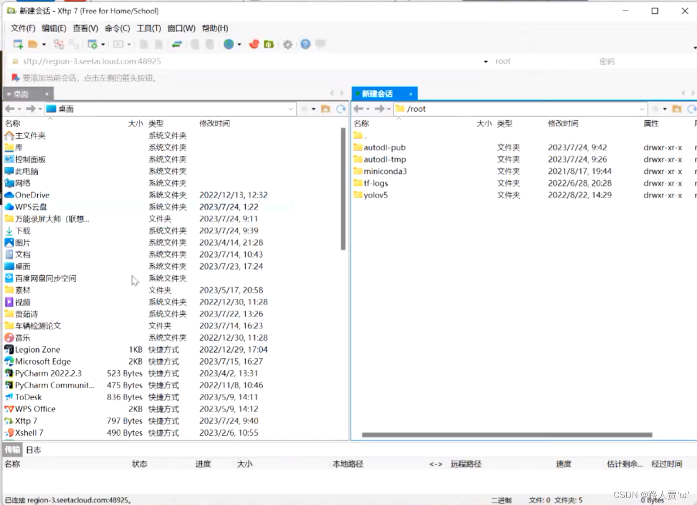
Task: Expand the local path combo box arrow
Action: pos(291,108)
